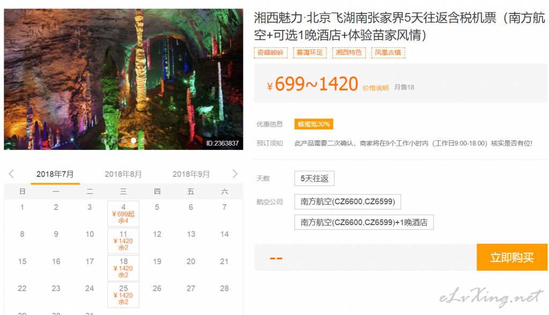
Task: Click calendar date 28
Action: 225,288
